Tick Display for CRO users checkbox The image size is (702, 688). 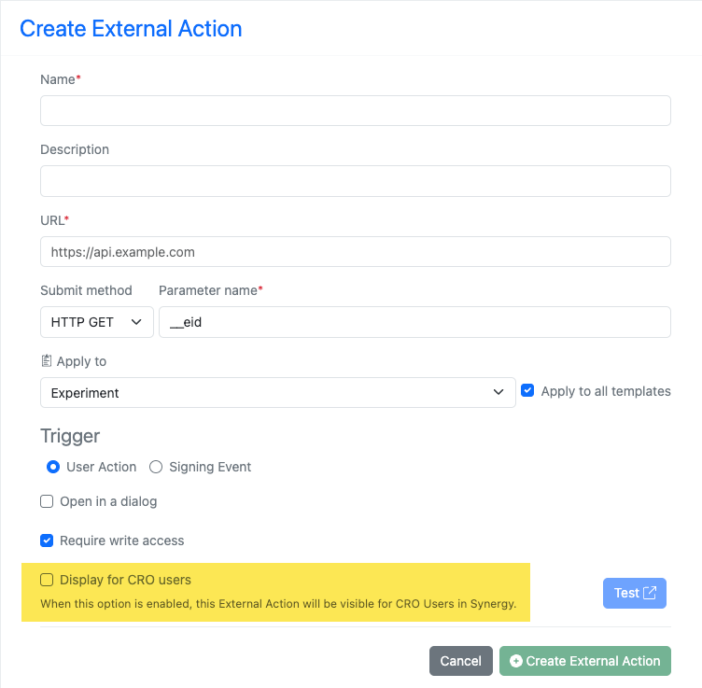click(47, 580)
